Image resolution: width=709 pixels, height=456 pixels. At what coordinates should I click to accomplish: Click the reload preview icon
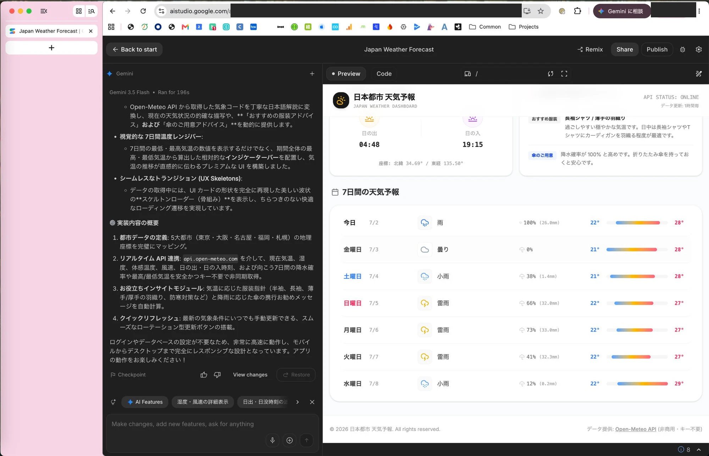550,74
